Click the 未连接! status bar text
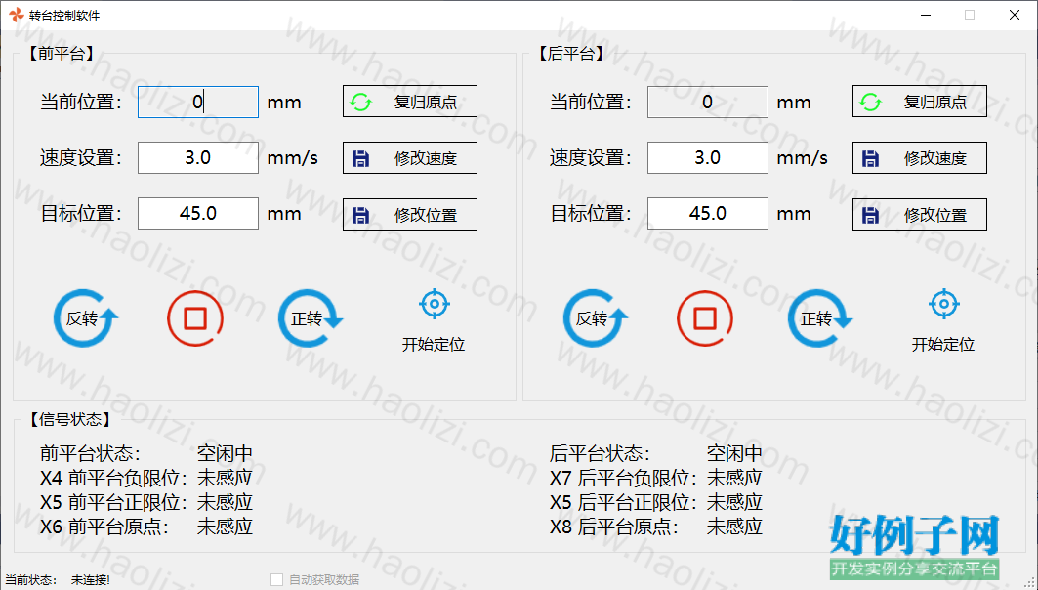 (91, 580)
